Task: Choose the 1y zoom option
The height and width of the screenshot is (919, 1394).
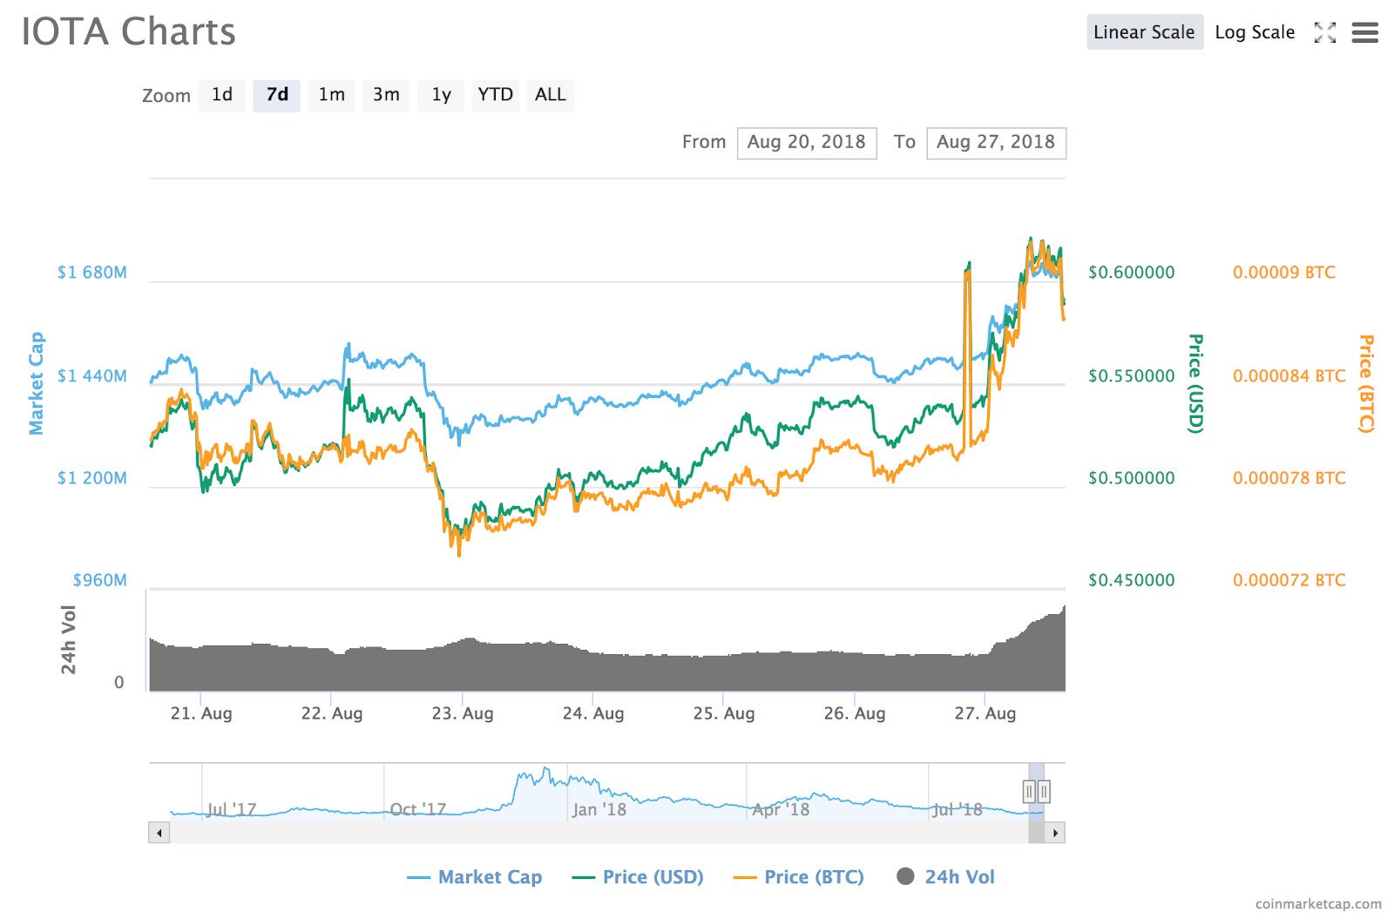Action: tap(441, 95)
